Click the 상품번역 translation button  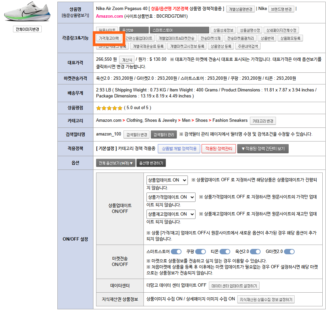[x=267, y=38]
